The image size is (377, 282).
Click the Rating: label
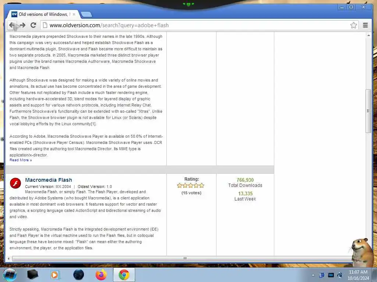[x=191, y=179]
